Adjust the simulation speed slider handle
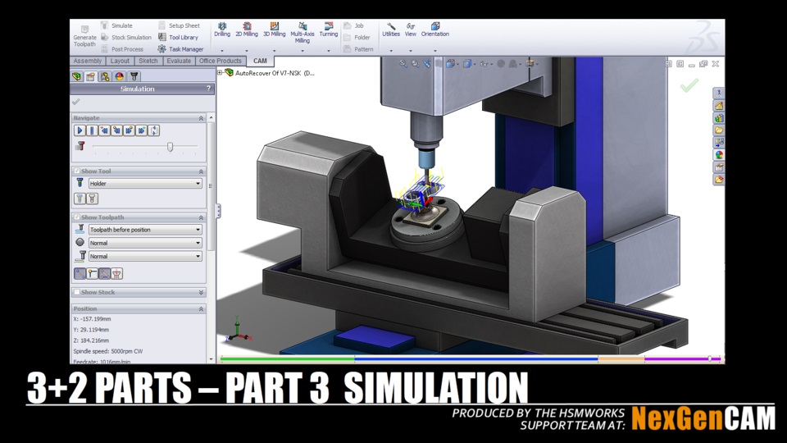The image size is (787, 443). click(x=171, y=147)
